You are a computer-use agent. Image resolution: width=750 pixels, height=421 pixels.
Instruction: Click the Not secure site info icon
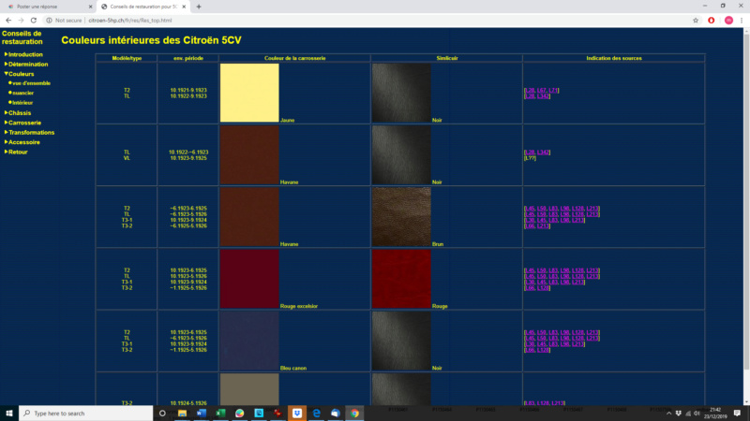49,21
